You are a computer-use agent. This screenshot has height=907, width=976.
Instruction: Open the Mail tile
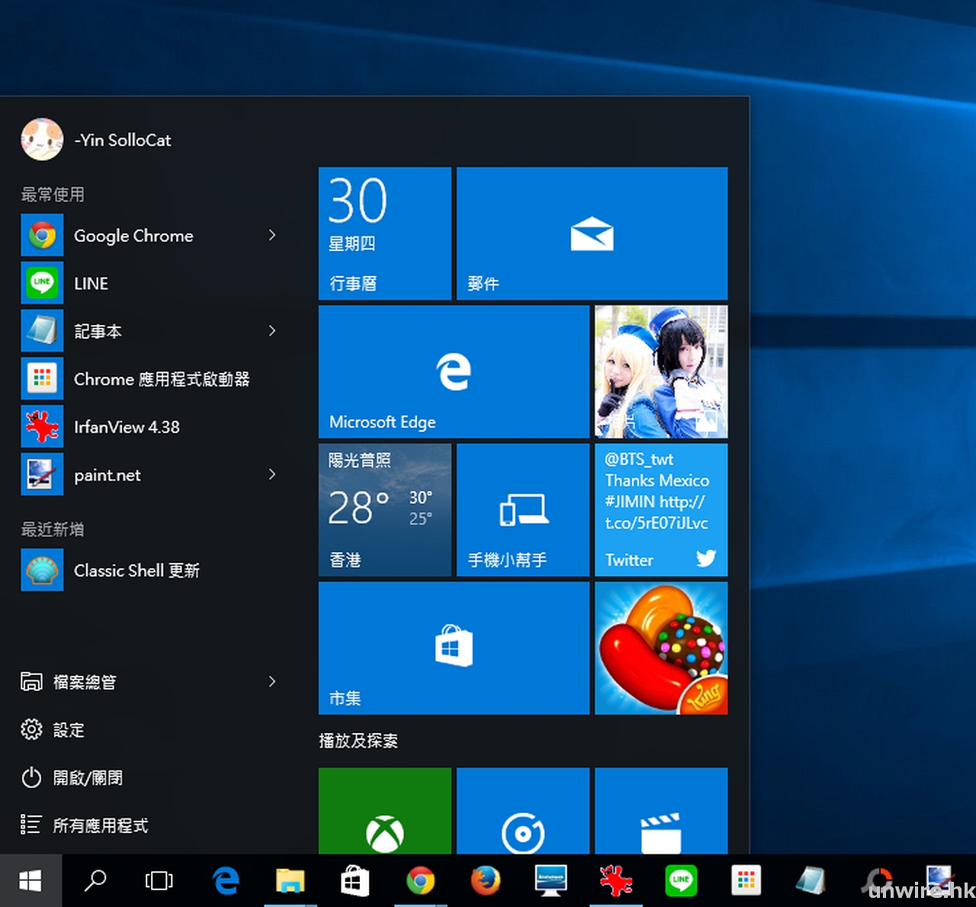tap(592, 233)
